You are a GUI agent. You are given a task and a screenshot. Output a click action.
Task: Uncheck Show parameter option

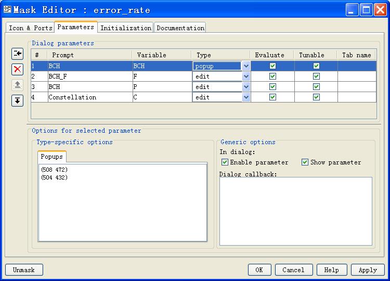click(305, 162)
